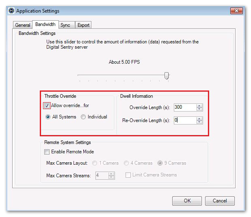Select 4 Cameras layout radio button

[x=126, y=163]
